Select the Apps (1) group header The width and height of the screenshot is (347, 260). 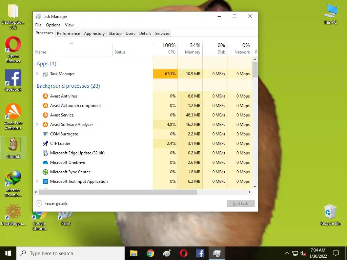46,64
